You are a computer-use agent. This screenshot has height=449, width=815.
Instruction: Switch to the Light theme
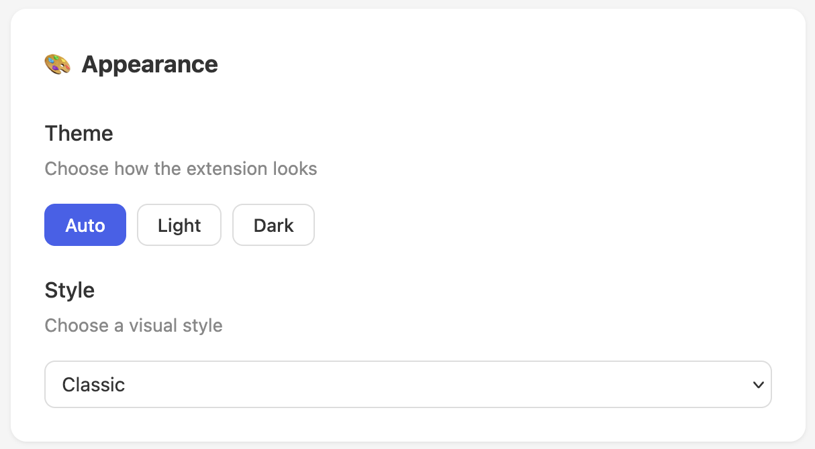[x=179, y=225]
